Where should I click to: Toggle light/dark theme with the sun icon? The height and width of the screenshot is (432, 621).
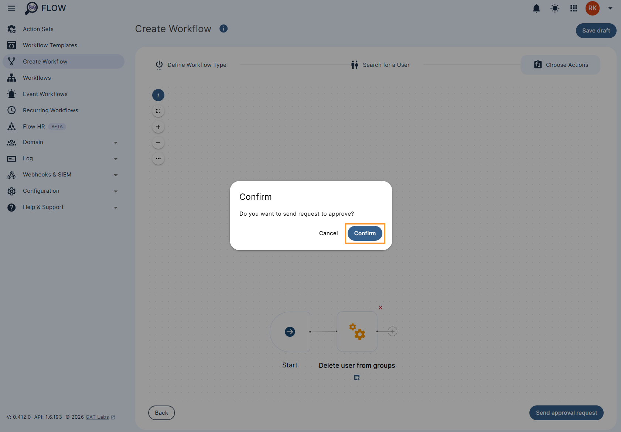(x=555, y=8)
